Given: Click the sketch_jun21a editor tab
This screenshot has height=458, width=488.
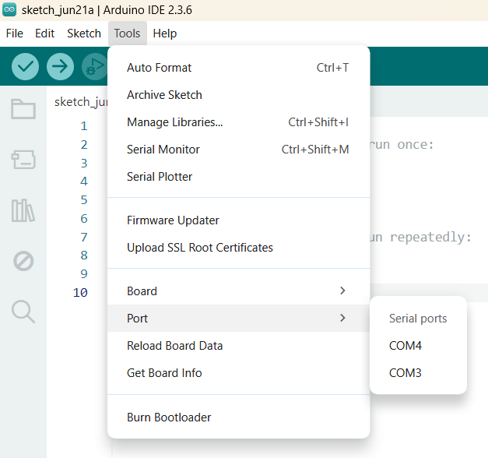Looking at the screenshot, I should coord(80,102).
